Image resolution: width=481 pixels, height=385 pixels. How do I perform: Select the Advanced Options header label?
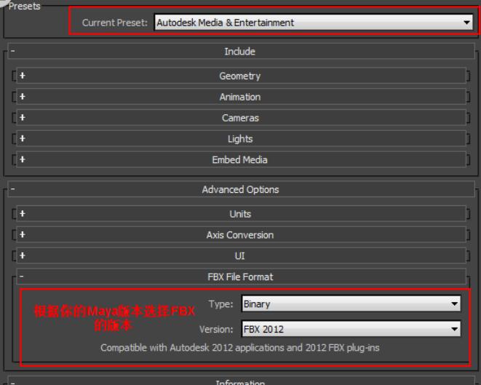point(240,189)
